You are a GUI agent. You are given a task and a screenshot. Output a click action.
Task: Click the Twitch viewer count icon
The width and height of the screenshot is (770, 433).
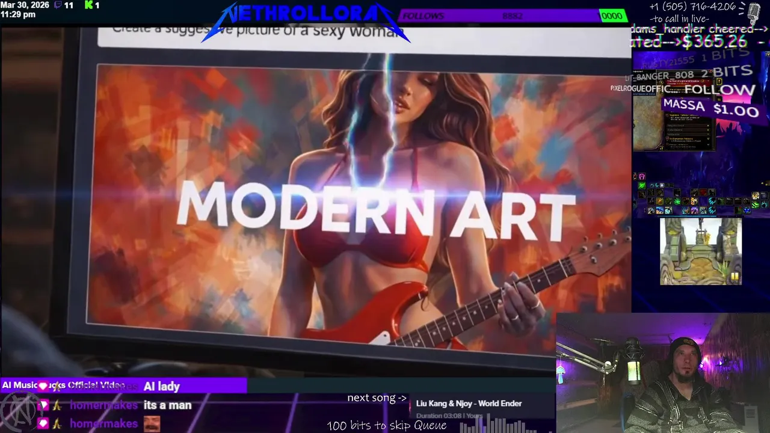click(58, 5)
